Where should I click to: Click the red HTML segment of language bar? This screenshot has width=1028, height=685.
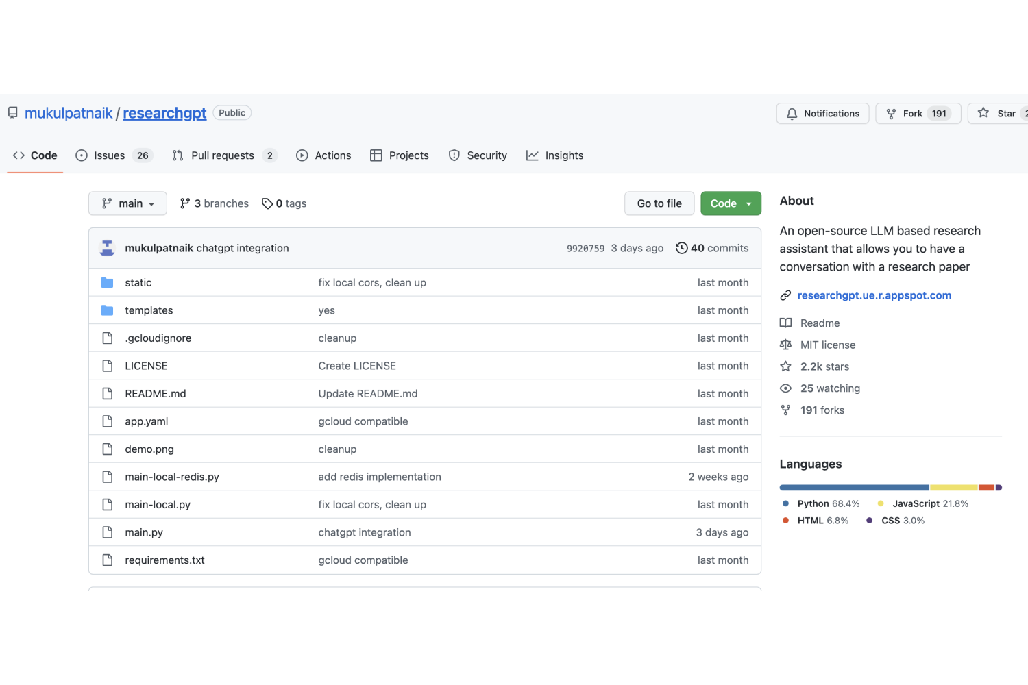987,488
